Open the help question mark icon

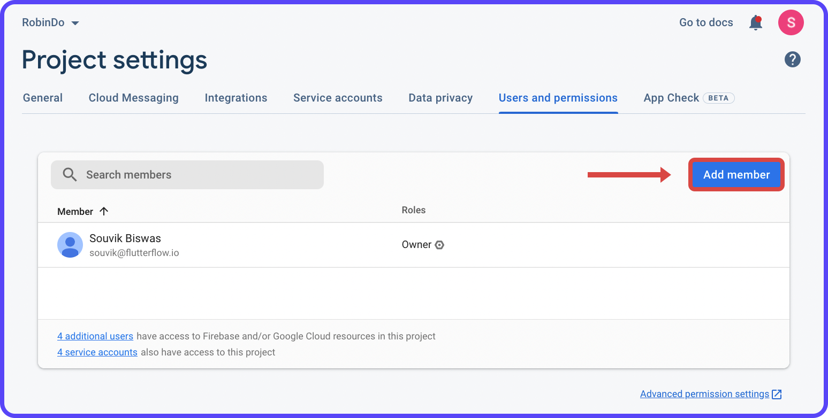(x=793, y=59)
